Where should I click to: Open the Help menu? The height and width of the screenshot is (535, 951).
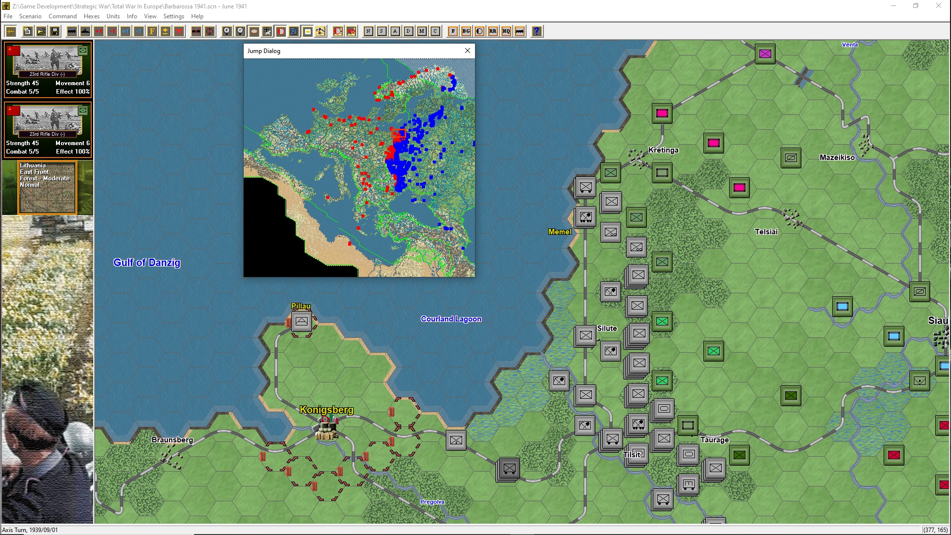[197, 16]
